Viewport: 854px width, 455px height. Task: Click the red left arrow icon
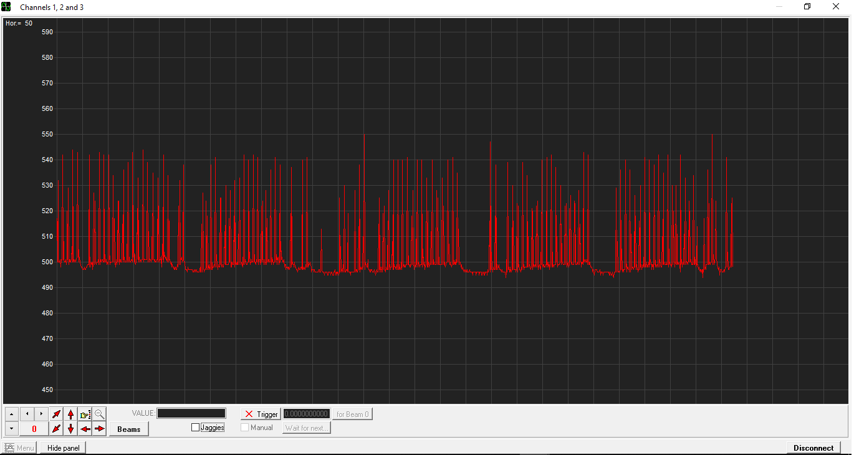tap(85, 429)
